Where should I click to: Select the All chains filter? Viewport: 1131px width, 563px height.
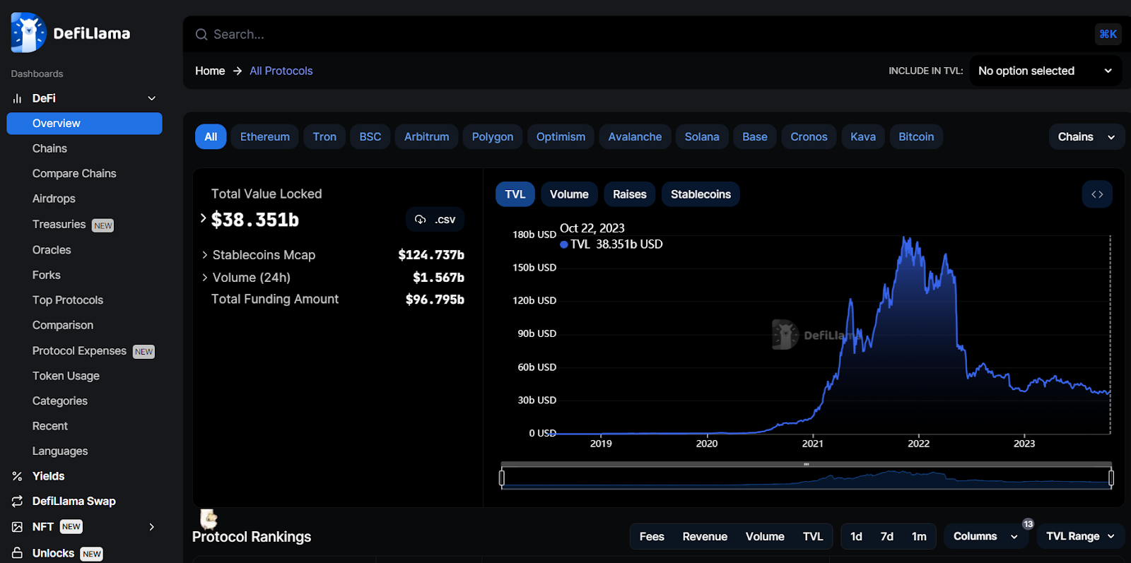211,137
